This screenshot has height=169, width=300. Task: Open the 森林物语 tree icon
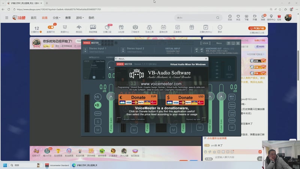tap(102, 152)
